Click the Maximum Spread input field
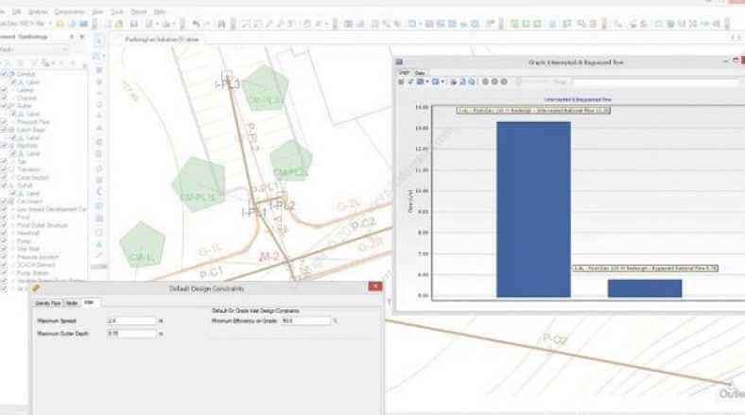This screenshot has height=415, width=745. click(x=130, y=320)
